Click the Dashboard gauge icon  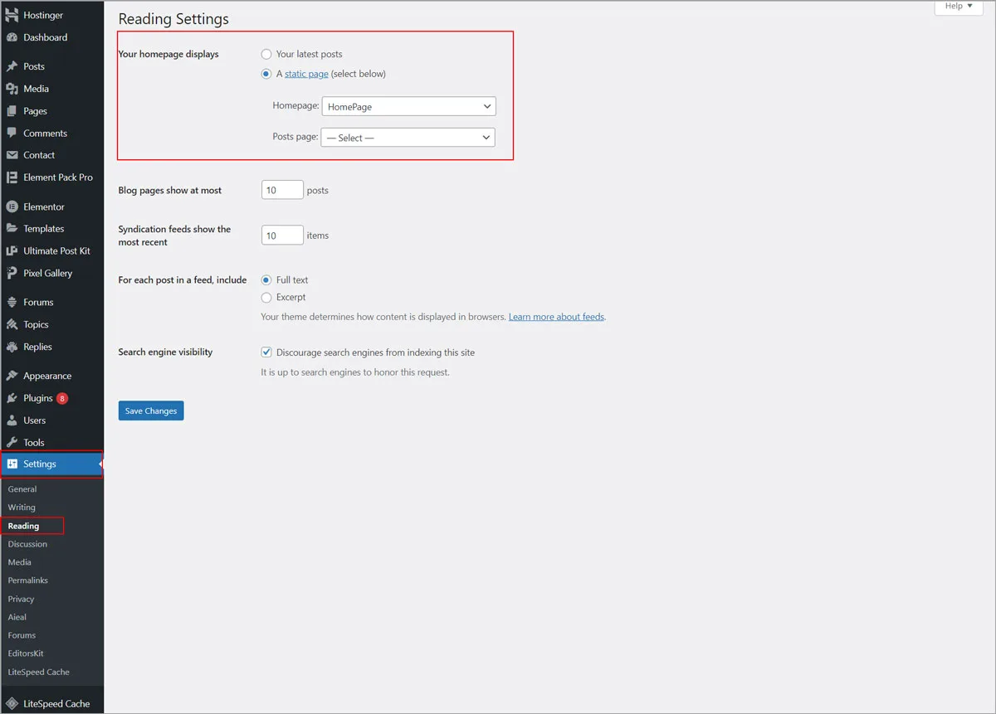(12, 37)
